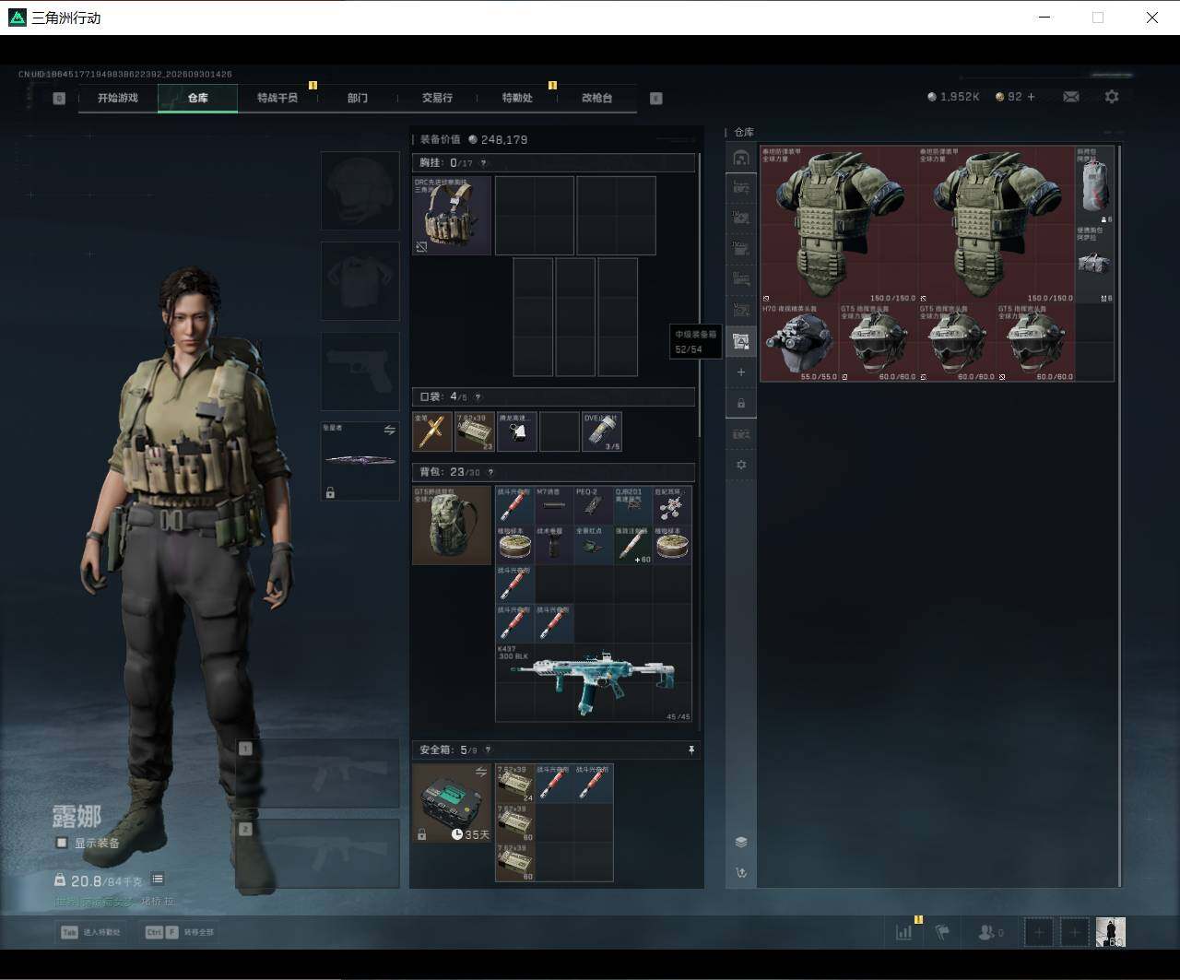
Task: Click the help icon next to 背包
Action: [490, 472]
